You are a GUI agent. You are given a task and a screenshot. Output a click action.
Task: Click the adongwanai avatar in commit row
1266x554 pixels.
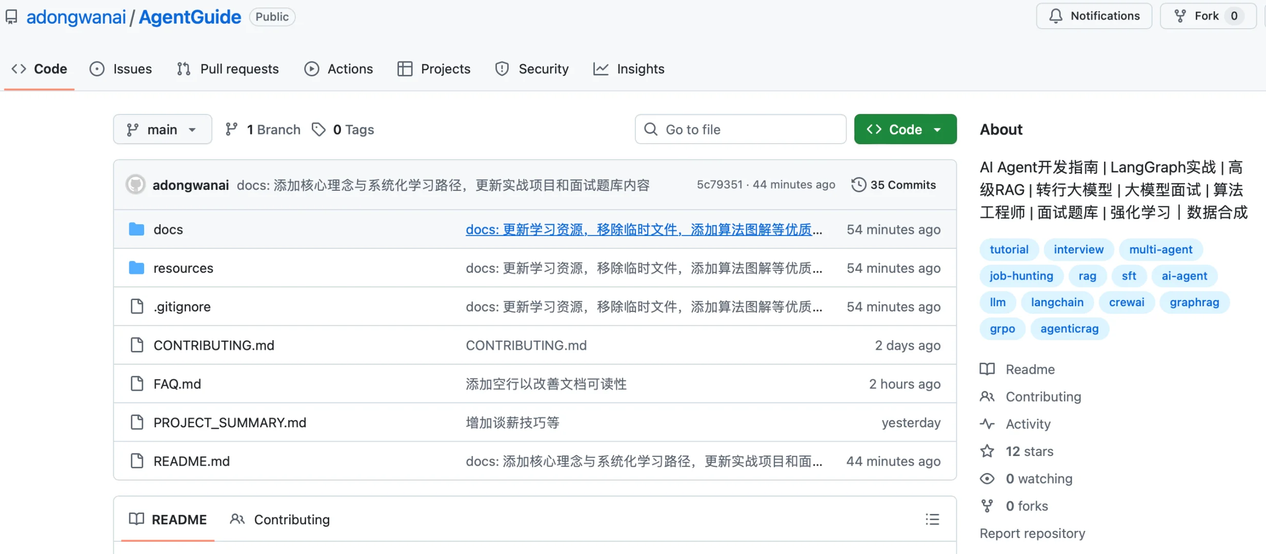tap(136, 185)
